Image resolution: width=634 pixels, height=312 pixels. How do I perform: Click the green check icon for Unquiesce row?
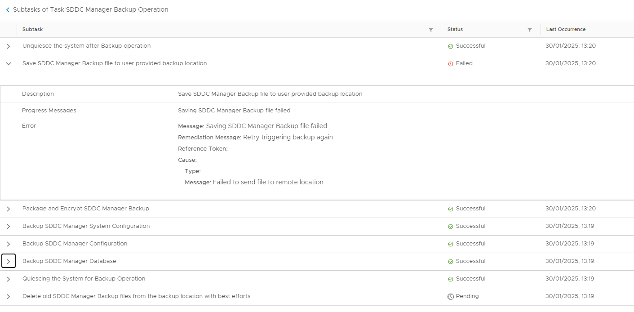point(451,46)
